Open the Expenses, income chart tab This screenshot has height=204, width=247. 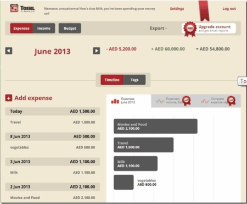click(x=173, y=101)
